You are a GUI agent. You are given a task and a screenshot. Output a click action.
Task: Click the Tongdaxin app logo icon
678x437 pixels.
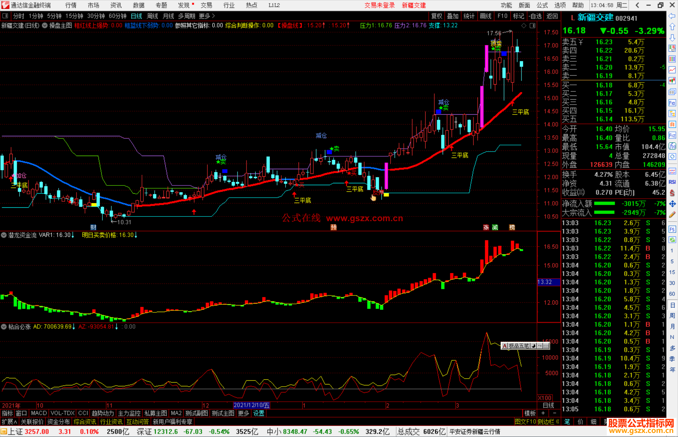pos(5,5)
